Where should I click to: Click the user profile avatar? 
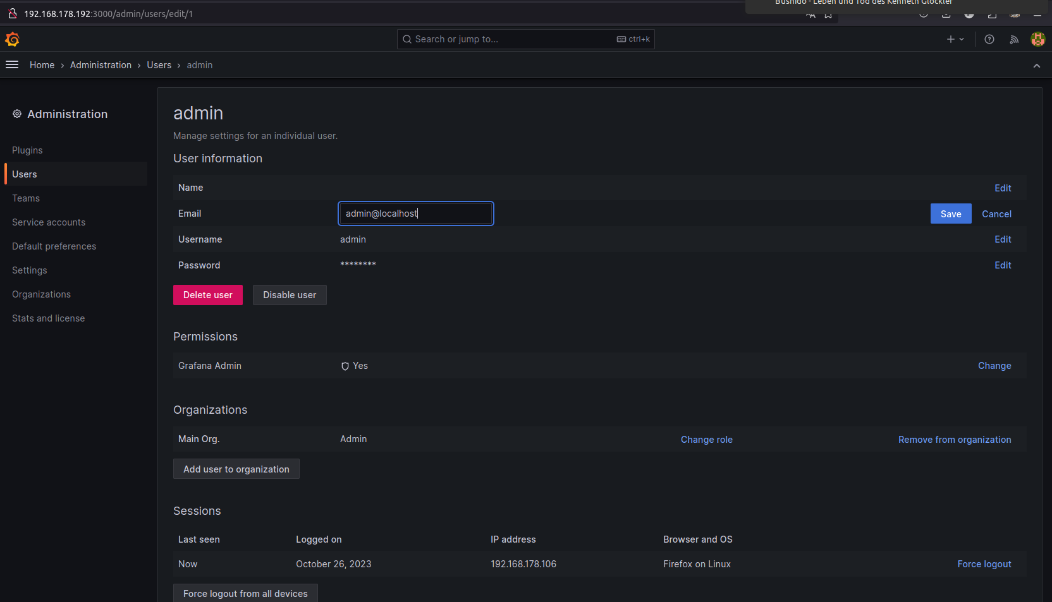(x=1037, y=39)
